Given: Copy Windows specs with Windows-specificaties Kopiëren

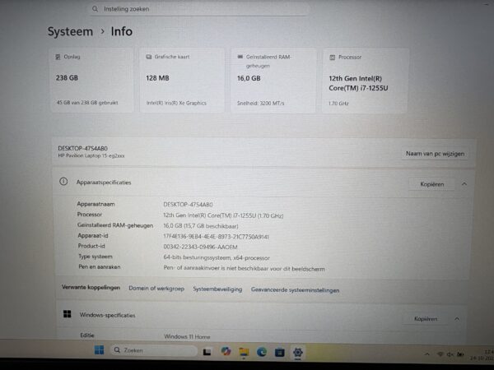Looking at the screenshot, I should pyautogui.click(x=426, y=319).
